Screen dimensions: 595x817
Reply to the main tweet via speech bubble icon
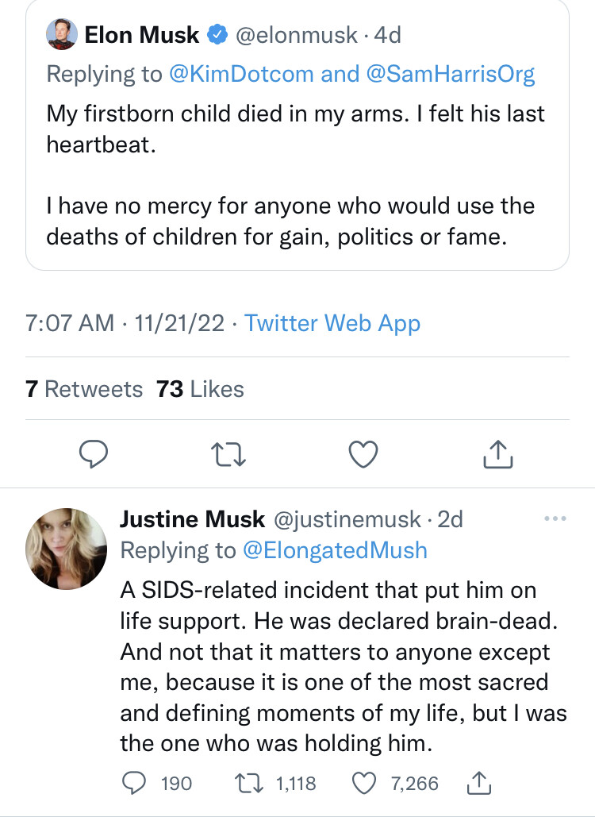tap(94, 453)
